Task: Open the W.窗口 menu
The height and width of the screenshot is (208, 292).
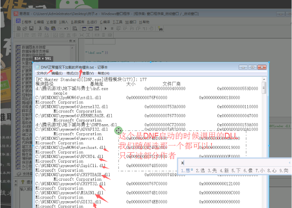Action: pyautogui.click(x=131, y=22)
